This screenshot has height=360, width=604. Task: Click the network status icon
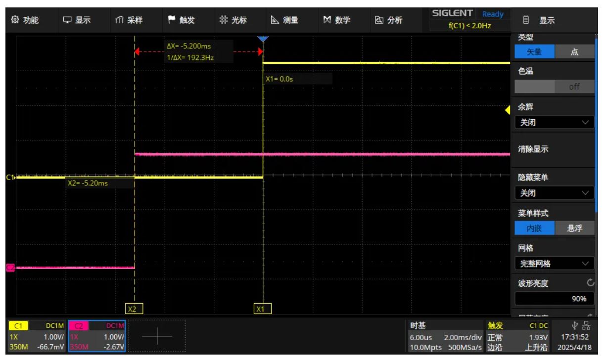click(587, 325)
